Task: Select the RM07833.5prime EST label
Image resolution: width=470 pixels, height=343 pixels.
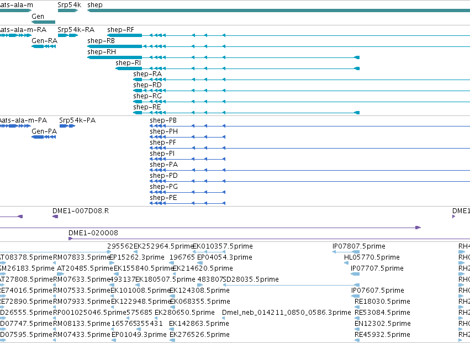Action: pyautogui.click(x=82, y=257)
